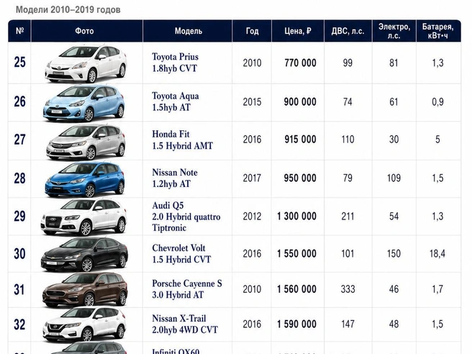
Task: Click row number 26
Action: click(19, 101)
